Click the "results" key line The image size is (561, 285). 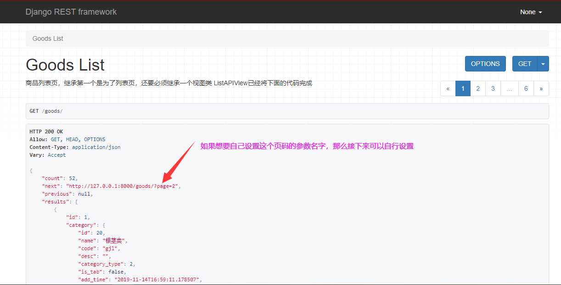[60, 202]
